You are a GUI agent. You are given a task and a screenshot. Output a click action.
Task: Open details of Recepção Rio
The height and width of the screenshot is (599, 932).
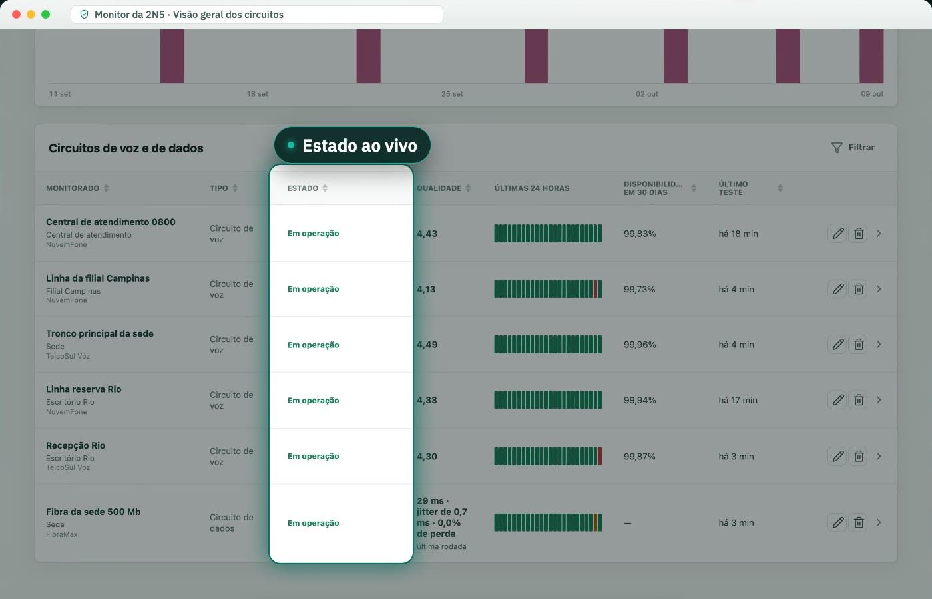pyautogui.click(x=879, y=456)
